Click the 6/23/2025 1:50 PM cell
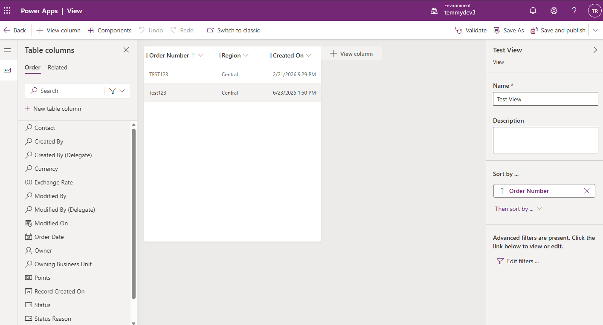 pos(294,93)
